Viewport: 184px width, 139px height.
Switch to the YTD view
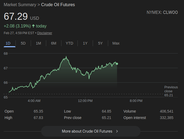(69, 43)
